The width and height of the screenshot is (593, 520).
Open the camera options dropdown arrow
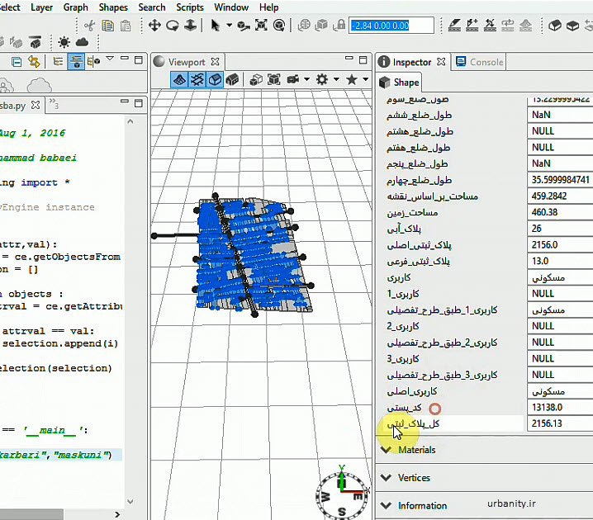(306, 79)
